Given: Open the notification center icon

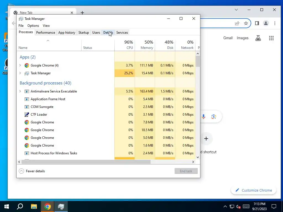Looking at the screenshot, I should (x=274, y=206).
